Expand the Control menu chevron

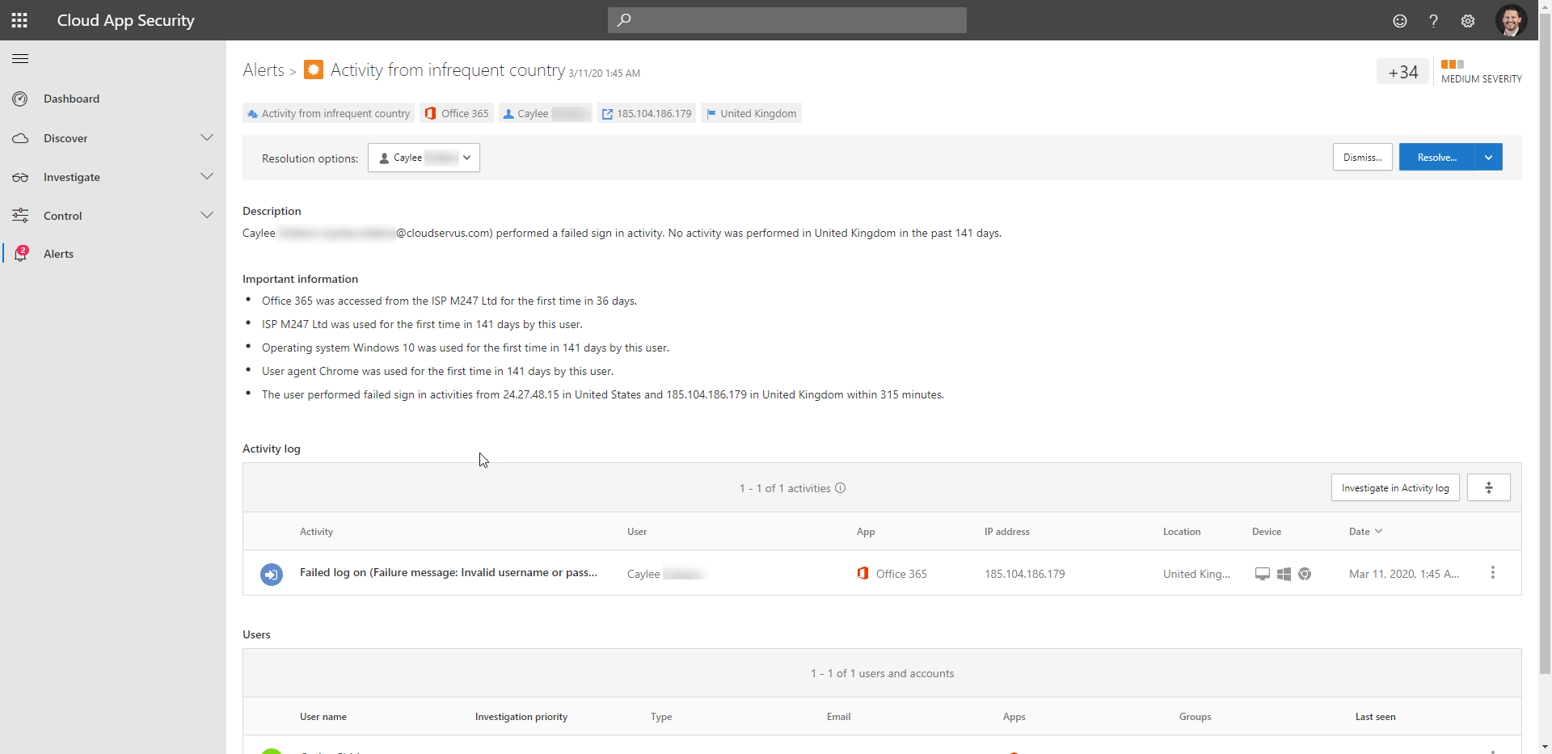click(x=207, y=215)
